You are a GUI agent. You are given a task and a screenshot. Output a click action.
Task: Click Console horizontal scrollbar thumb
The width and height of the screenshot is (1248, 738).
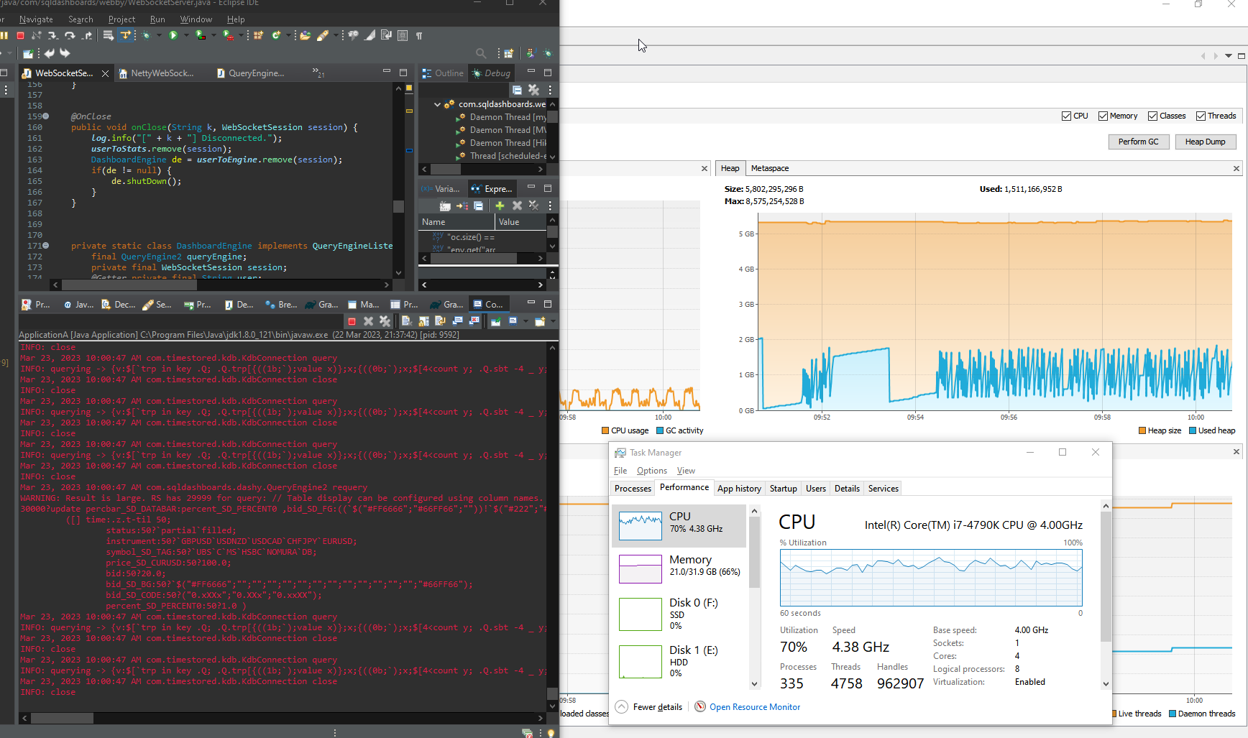point(63,718)
